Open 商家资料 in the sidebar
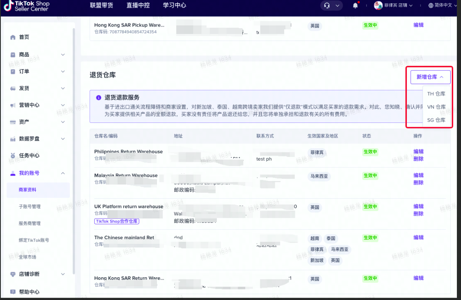Screen dimensions: 461x300 pos(38,190)
